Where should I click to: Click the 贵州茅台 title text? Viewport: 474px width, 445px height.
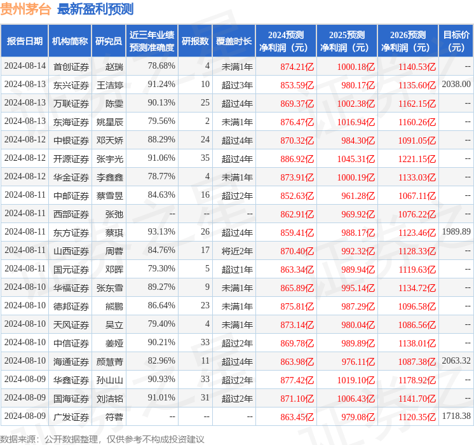click(x=25, y=9)
